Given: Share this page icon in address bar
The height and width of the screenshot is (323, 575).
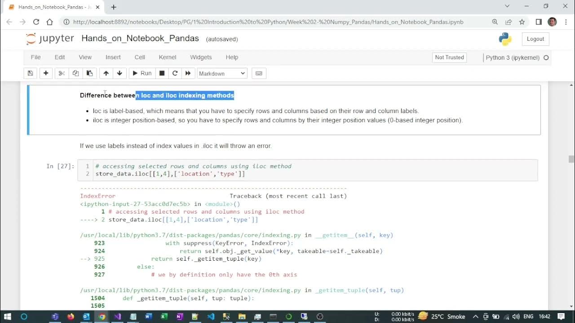Looking at the screenshot, I should tap(509, 22).
